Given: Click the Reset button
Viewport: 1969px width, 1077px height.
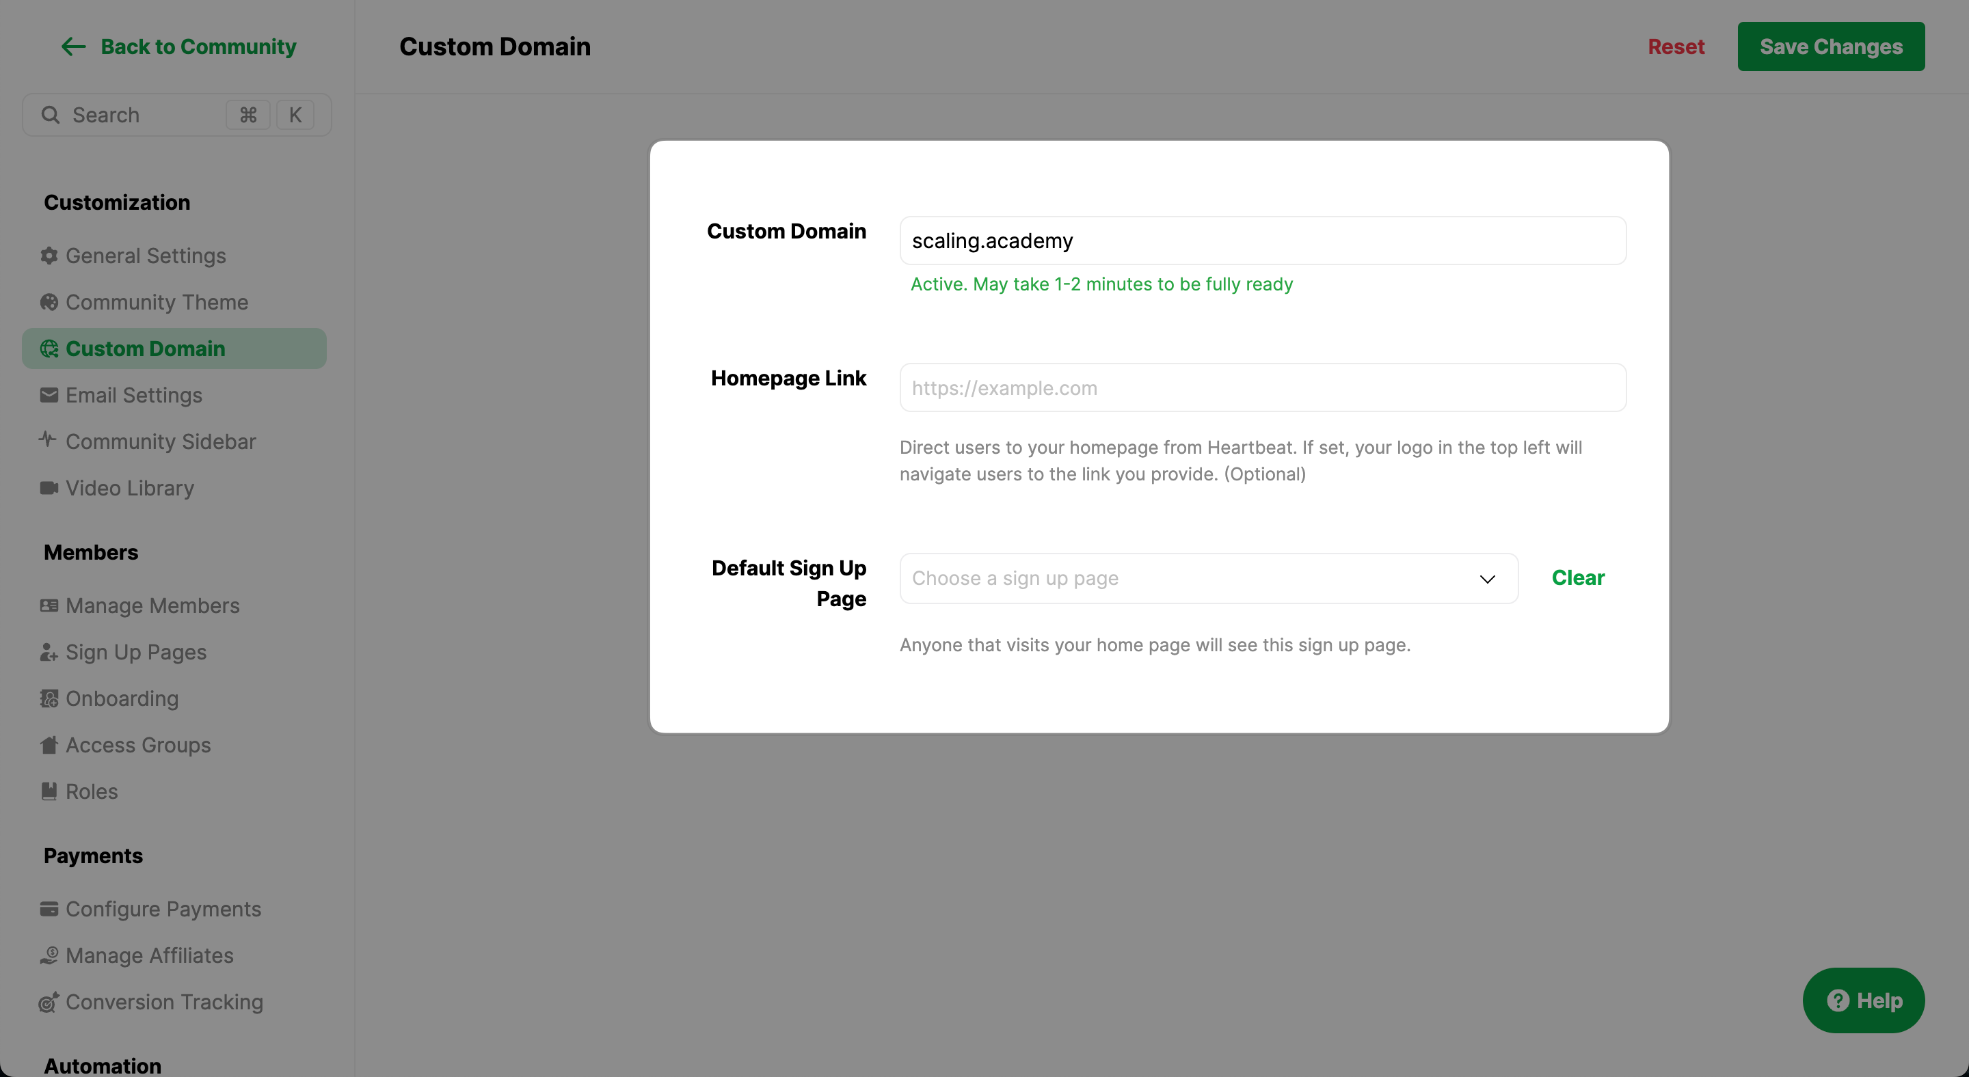Looking at the screenshot, I should click(1676, 46).
